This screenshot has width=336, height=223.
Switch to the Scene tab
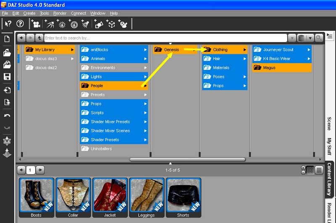[x=329, y=124]
